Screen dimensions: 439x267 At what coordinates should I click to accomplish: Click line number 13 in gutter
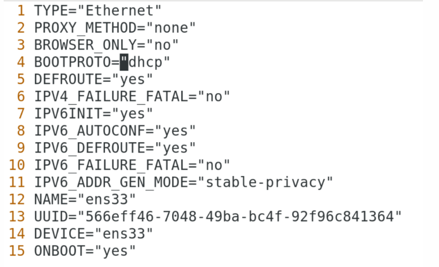click(x=17, y=217)
